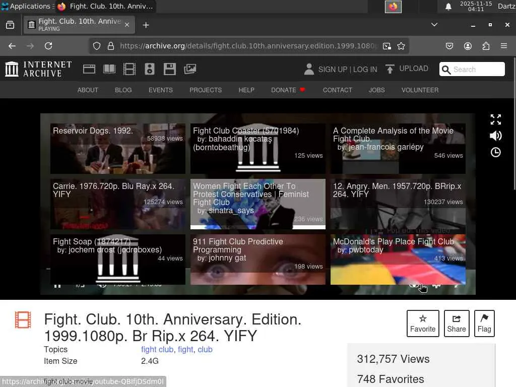Open the Internet Archive home logo
The image size is (516, 387).
[x=38, y=69]
